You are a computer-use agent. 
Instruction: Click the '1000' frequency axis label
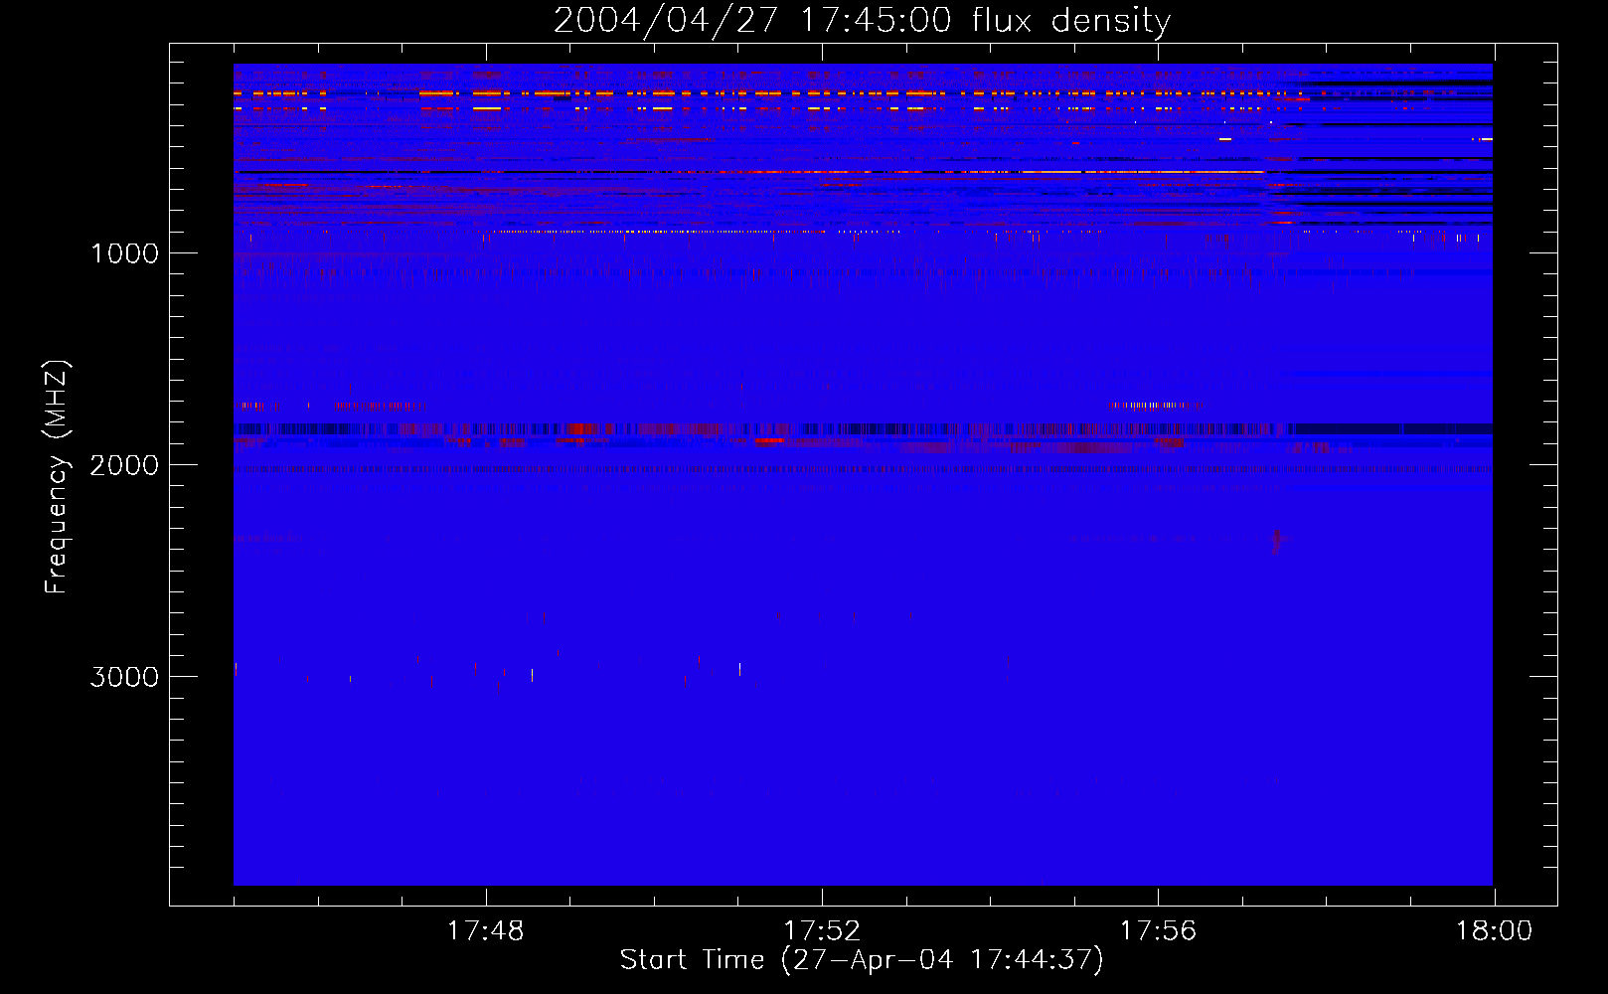[x=124, y=253]
